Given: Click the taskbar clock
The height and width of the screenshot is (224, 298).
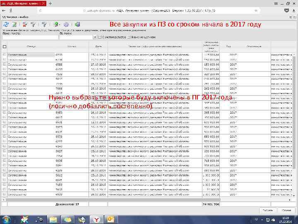Looking at the screenshot, I should [285, 219].
